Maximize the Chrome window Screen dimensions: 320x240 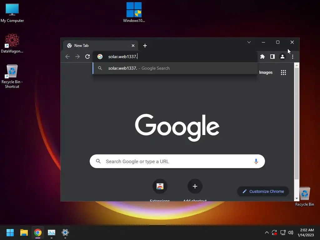[278, 42]
